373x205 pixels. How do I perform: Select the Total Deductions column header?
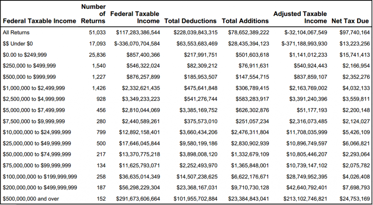coord(190,21)
